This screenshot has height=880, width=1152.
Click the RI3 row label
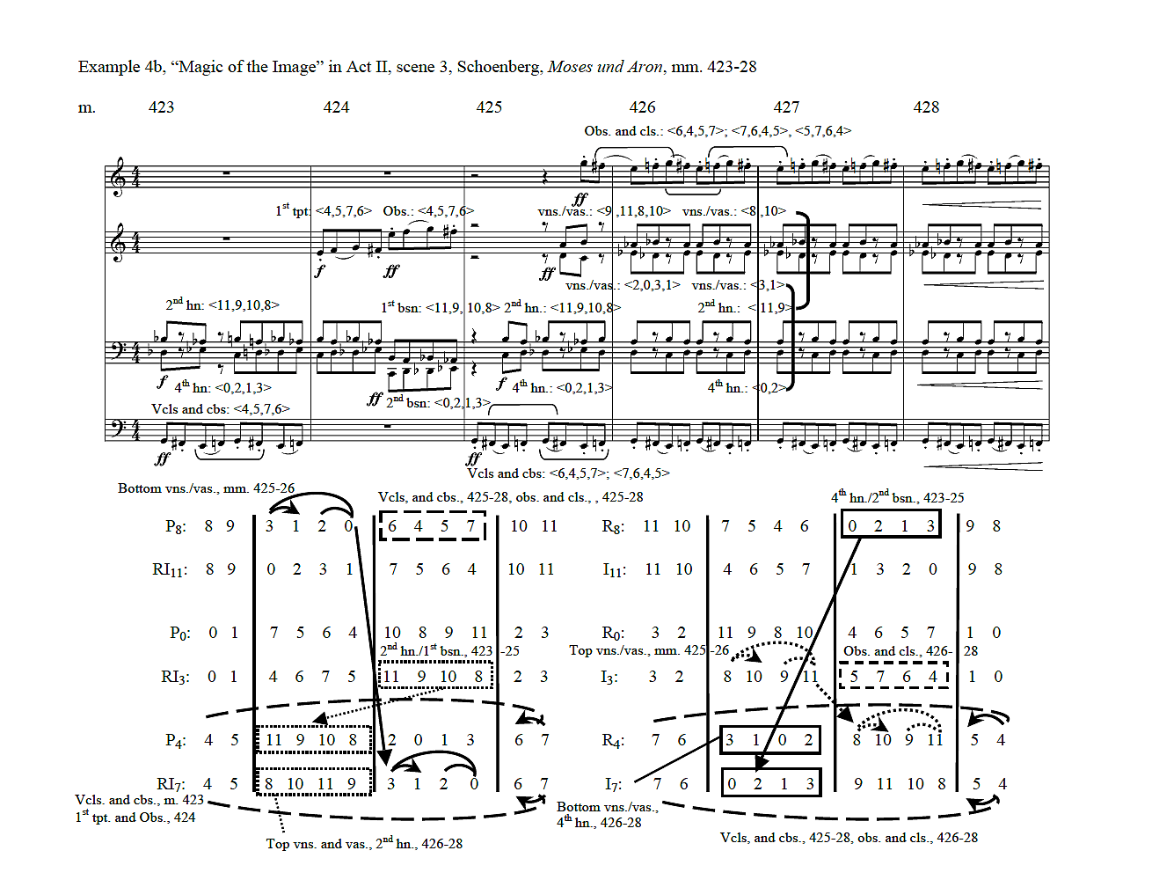(175, 677)
